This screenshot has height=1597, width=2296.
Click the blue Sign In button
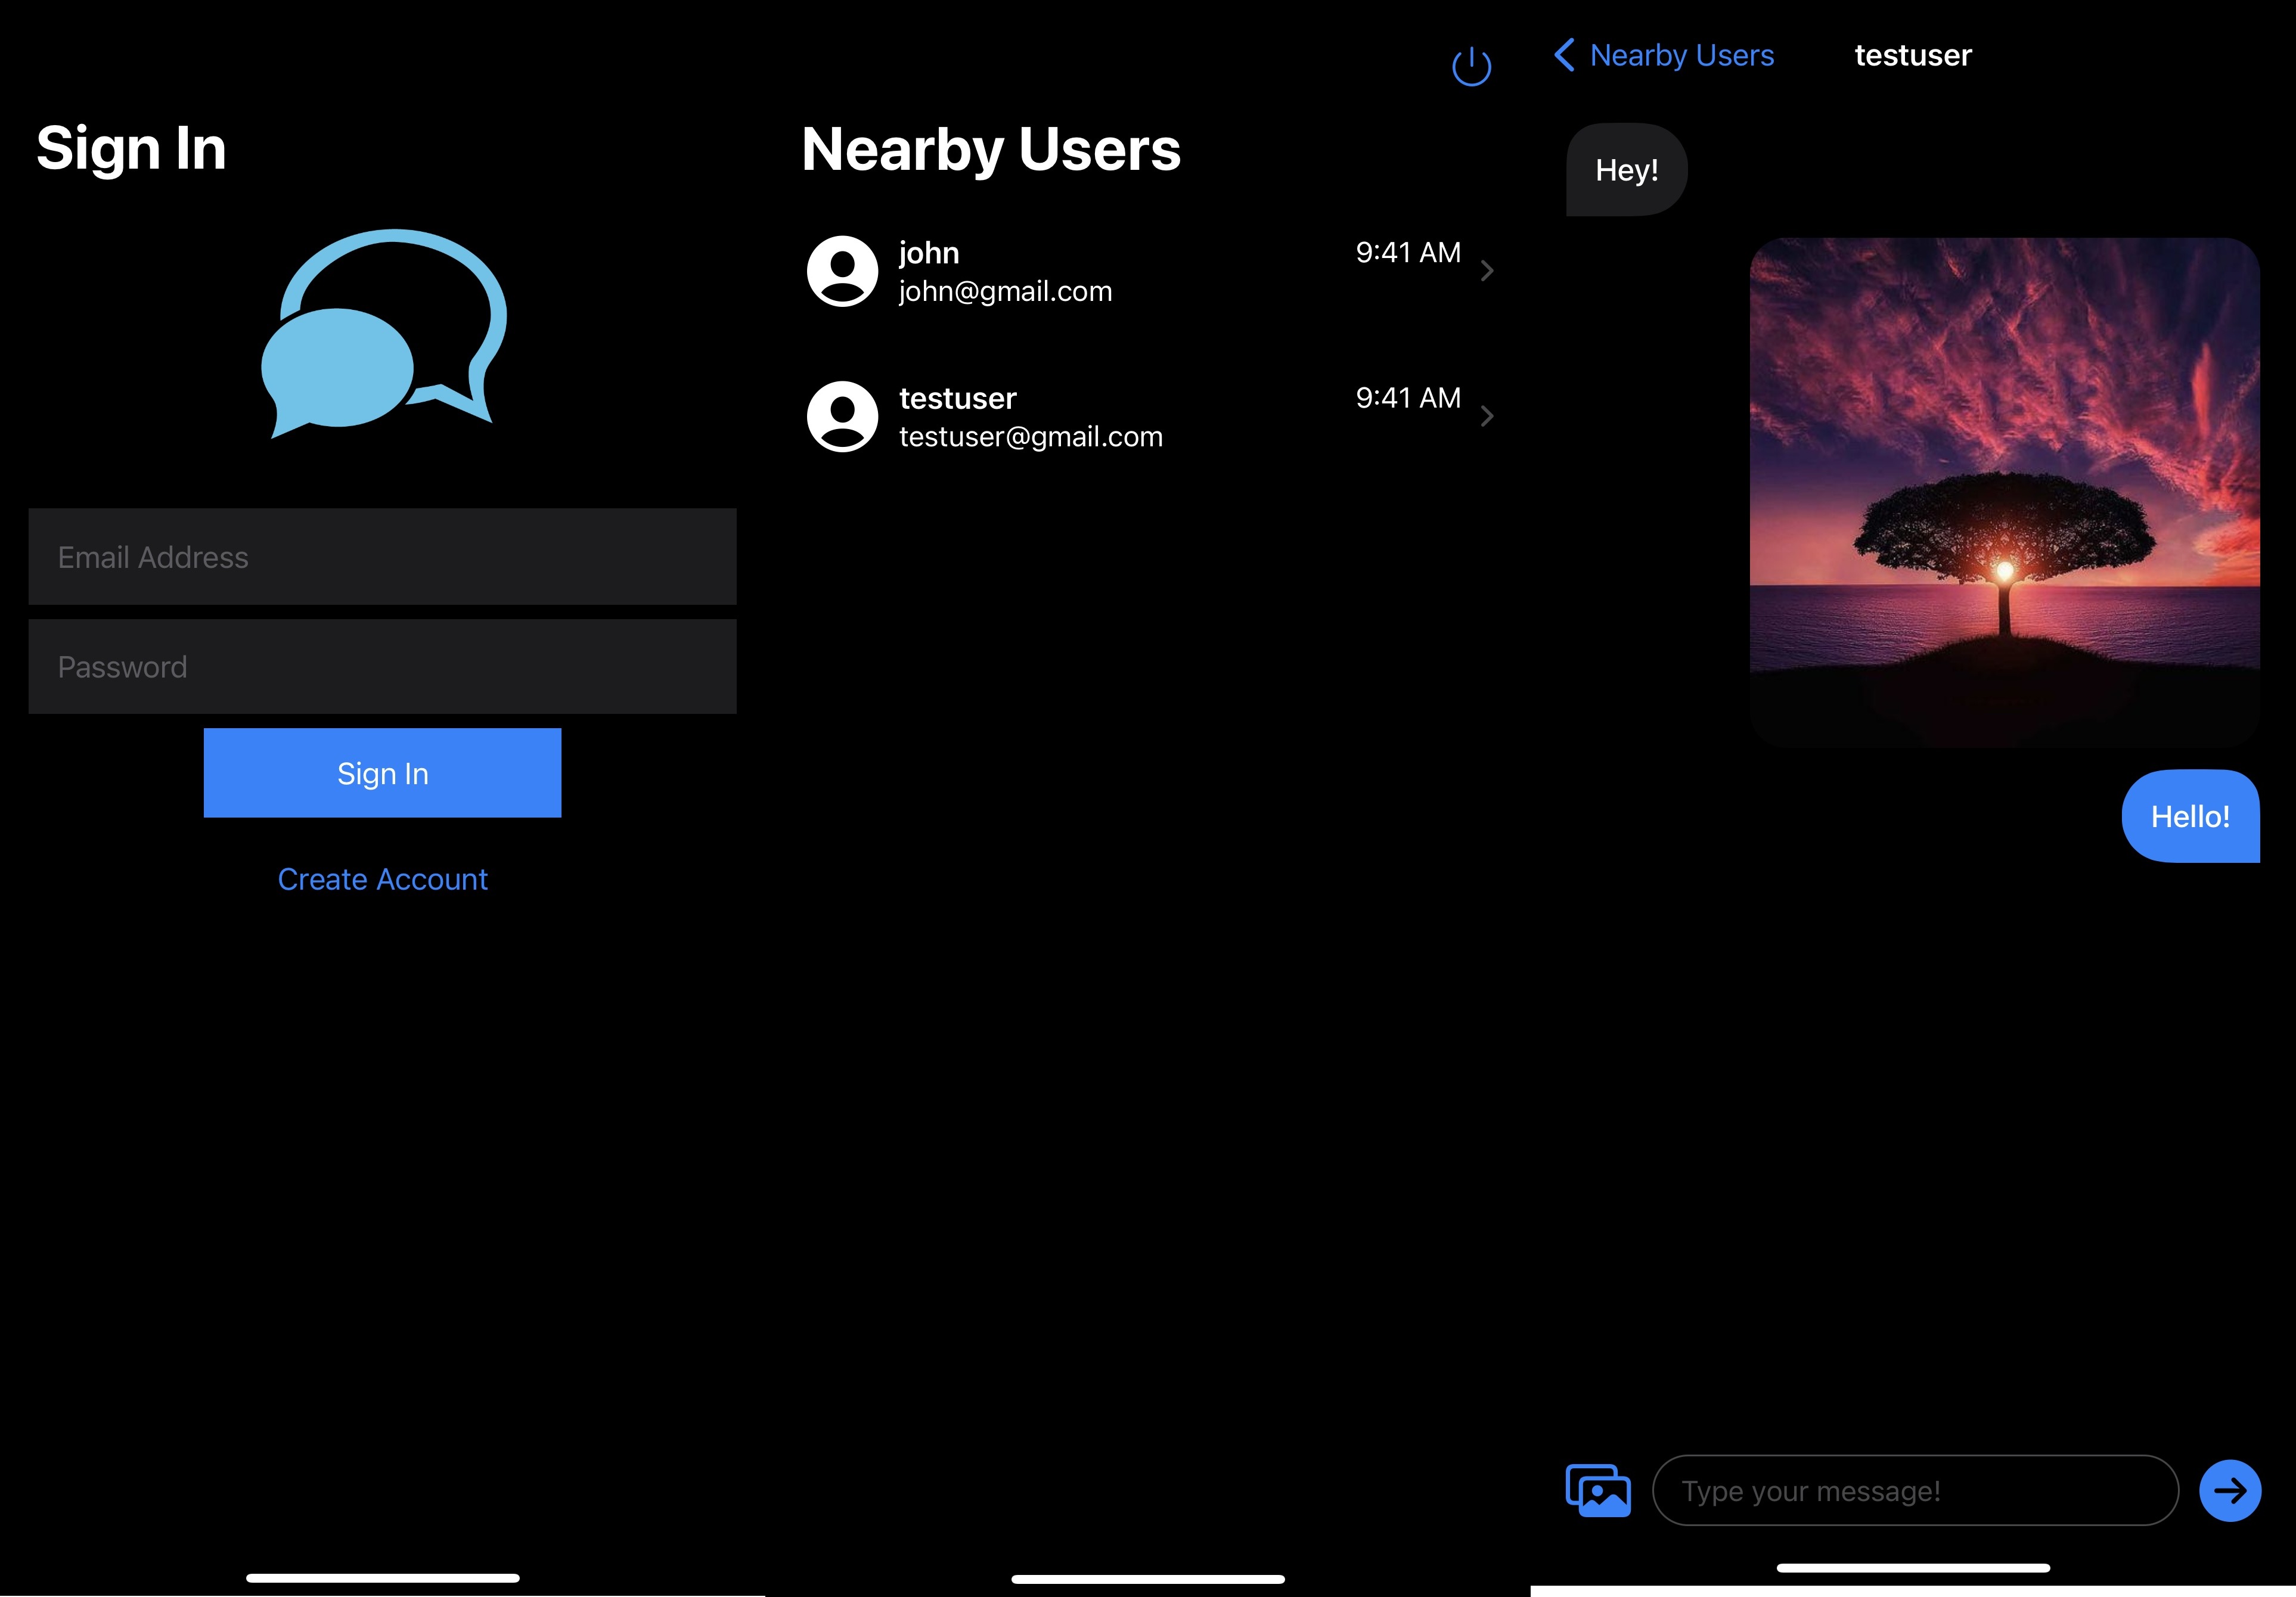point(382,773)
